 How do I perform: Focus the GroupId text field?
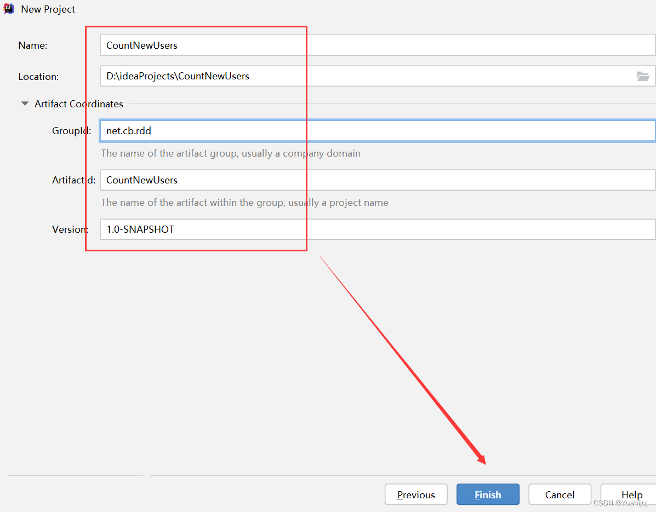pyautogui.click(x=378, y=131)
